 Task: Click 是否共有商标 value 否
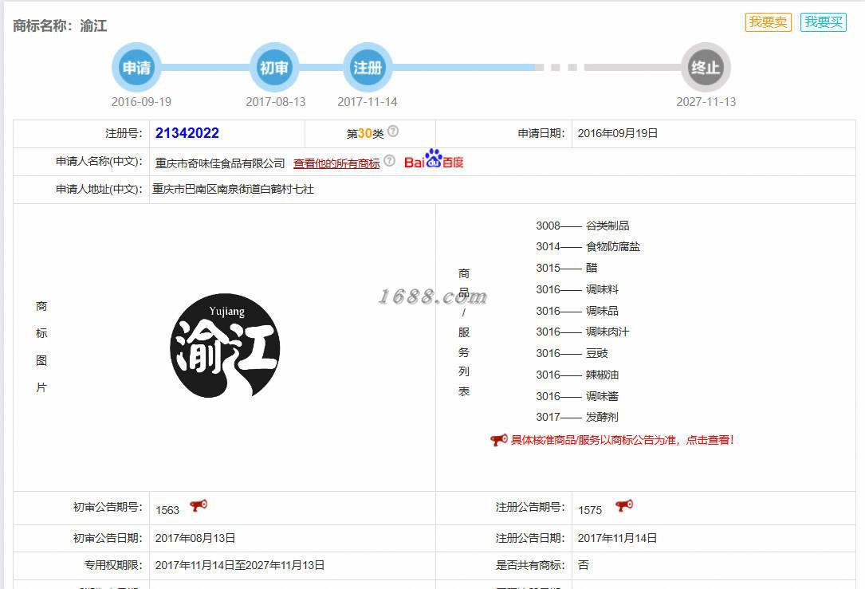583,565
